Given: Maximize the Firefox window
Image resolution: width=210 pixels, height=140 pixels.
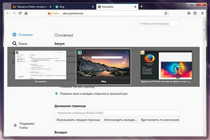Looking at the screenshot, I should coord(194,4).
